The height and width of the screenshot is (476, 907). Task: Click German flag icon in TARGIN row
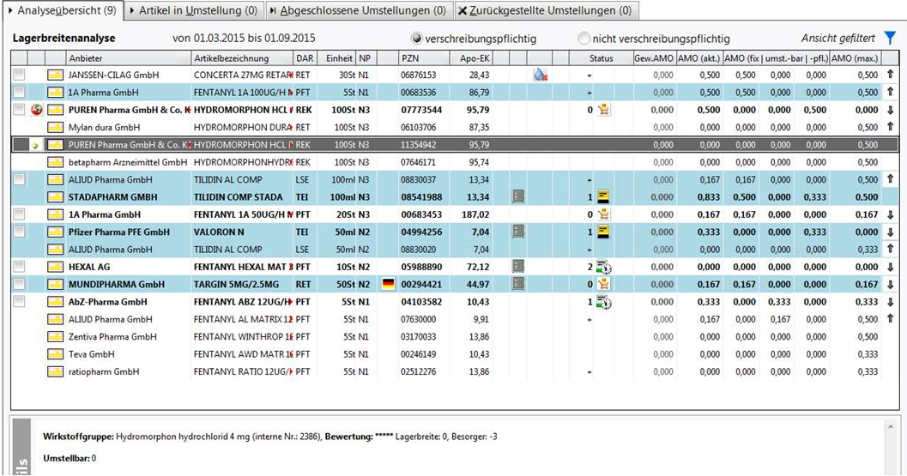(388, 285)
